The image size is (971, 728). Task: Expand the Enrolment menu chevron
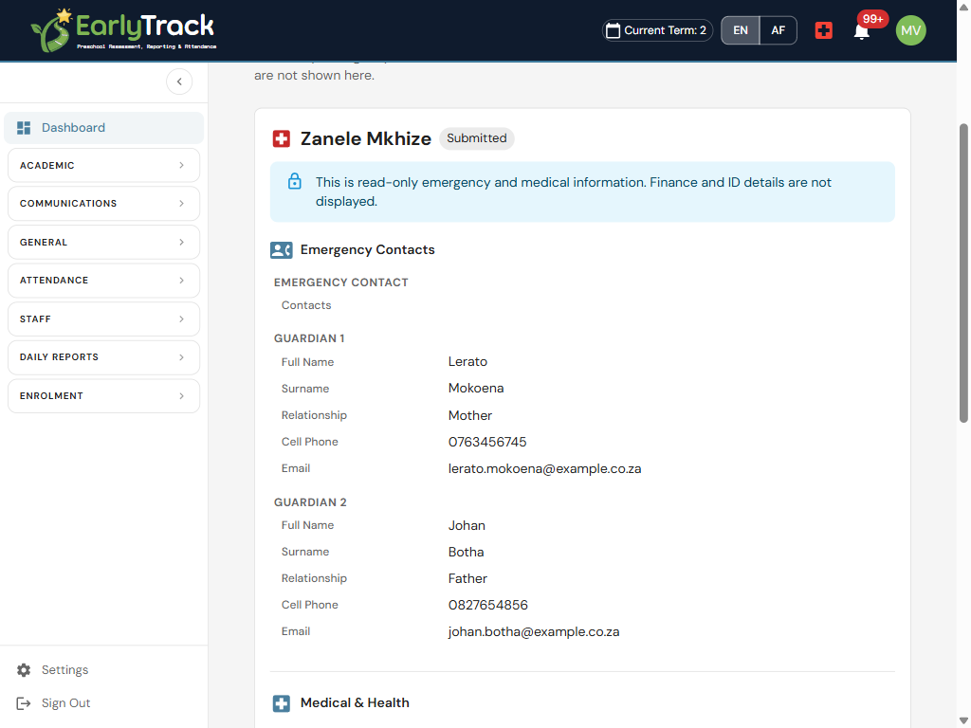tap(181, 395)
